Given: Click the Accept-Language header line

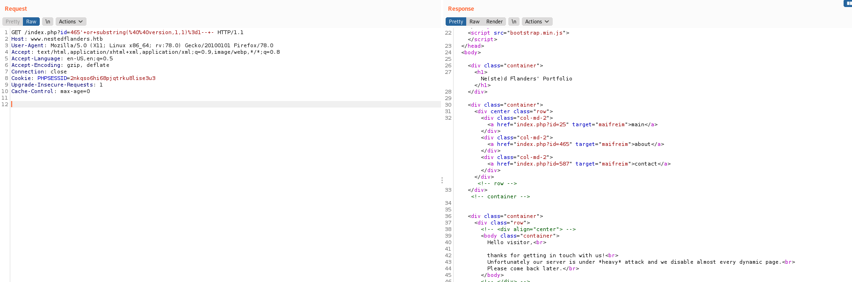Looking at the screenshot, I should [62, 58].
